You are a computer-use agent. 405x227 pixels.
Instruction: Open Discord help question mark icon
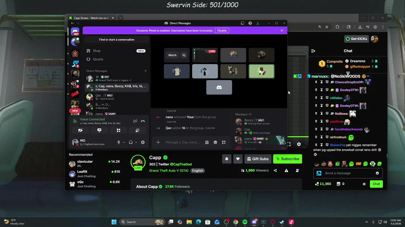click(250, 23)
